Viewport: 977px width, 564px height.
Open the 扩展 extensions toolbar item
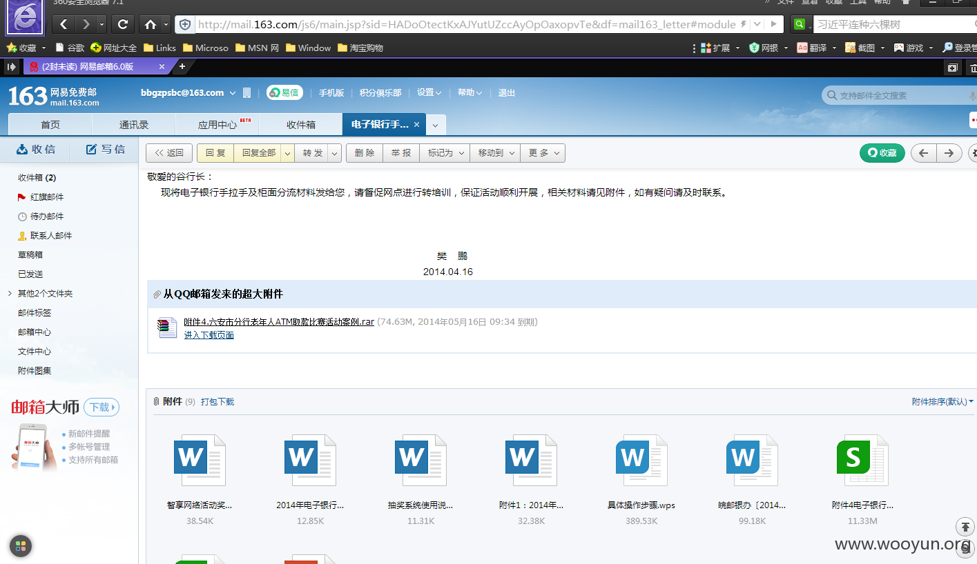[715, 48]
